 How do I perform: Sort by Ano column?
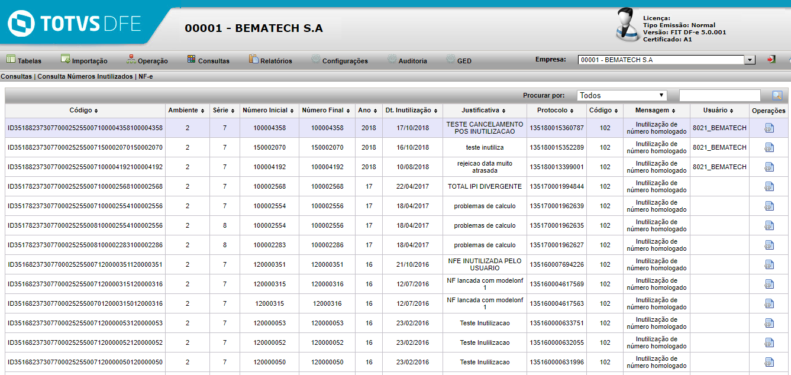368,111
